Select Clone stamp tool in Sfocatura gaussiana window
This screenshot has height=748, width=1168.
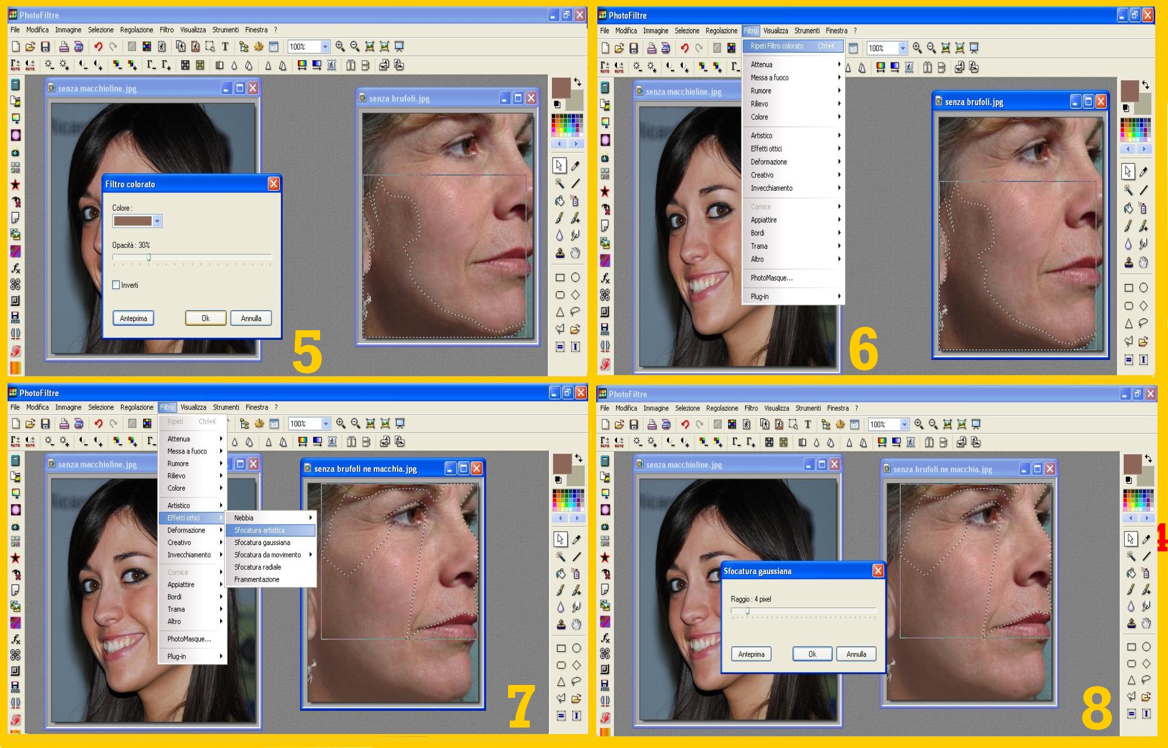[1131, 623]
